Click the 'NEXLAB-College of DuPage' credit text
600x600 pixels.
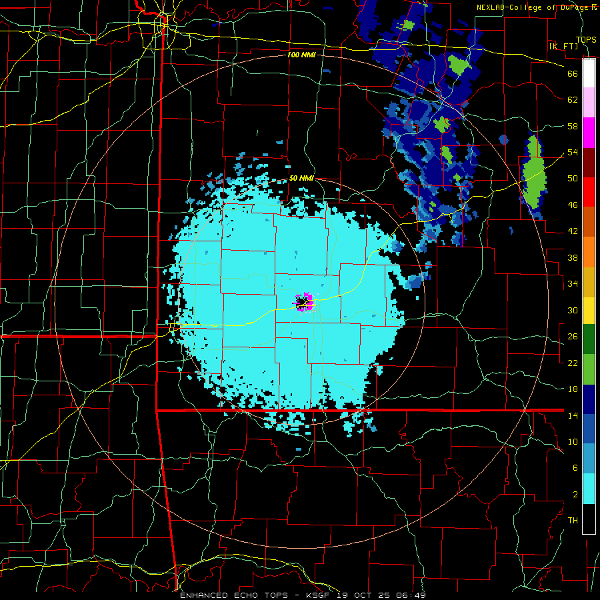click(533, 7)
